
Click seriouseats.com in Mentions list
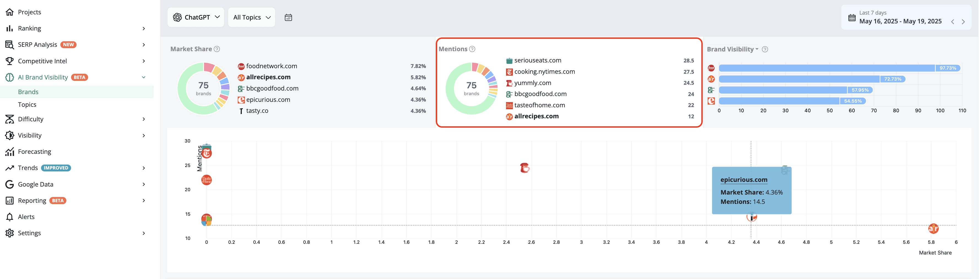click(538, 60)
